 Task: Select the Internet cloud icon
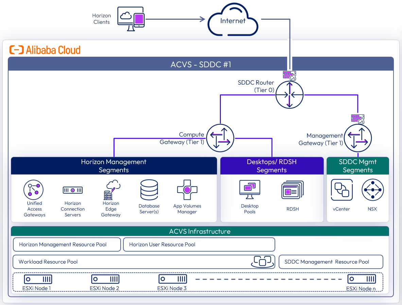click(x=233, y=20)
